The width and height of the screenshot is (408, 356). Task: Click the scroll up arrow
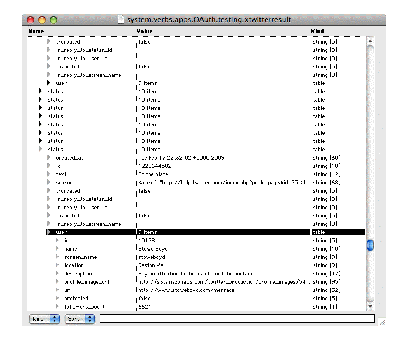point(370,41)
